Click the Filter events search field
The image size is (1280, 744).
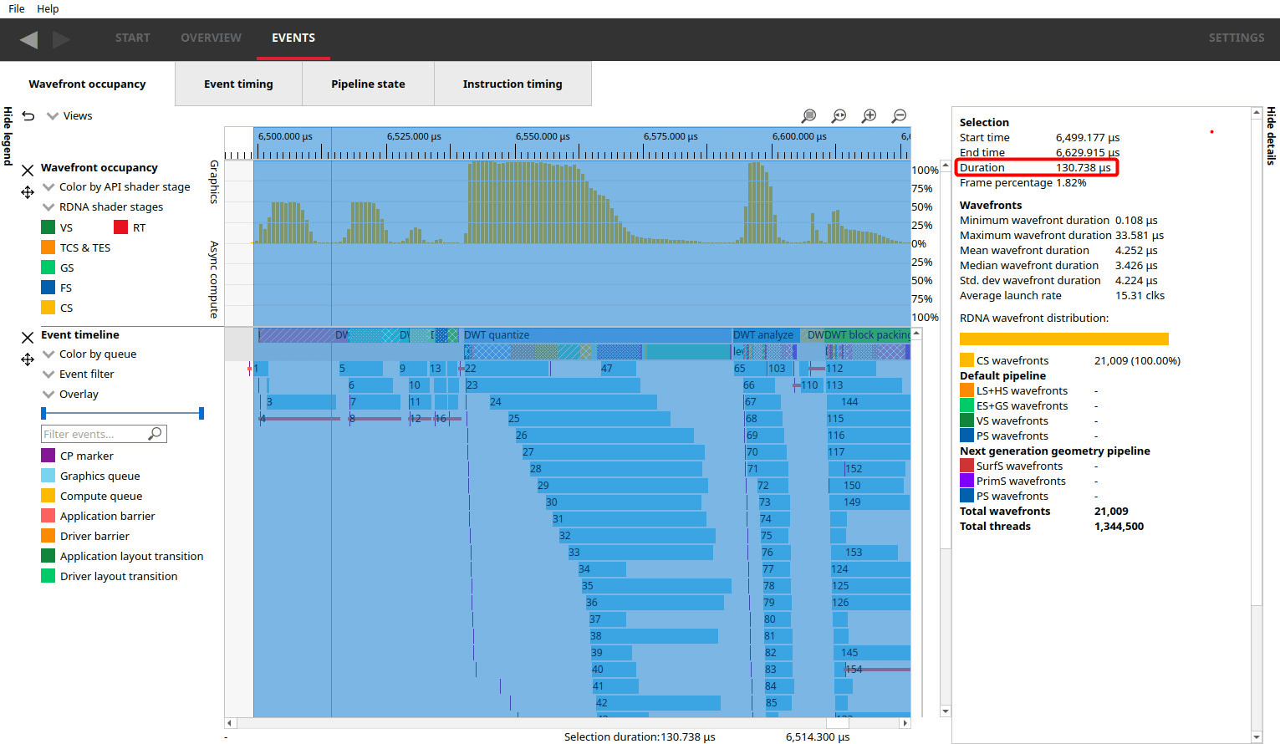coord(94,434)
